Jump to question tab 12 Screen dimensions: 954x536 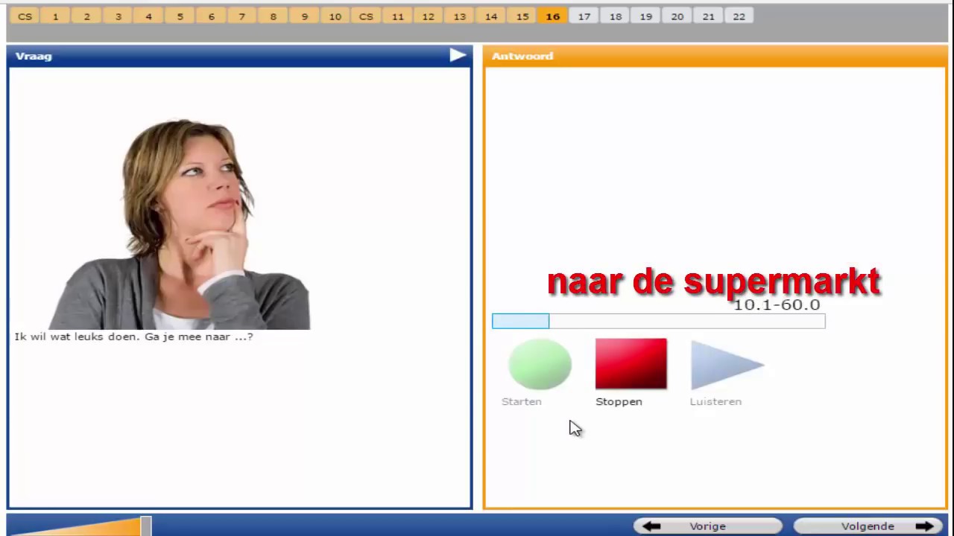click(429, 16)
